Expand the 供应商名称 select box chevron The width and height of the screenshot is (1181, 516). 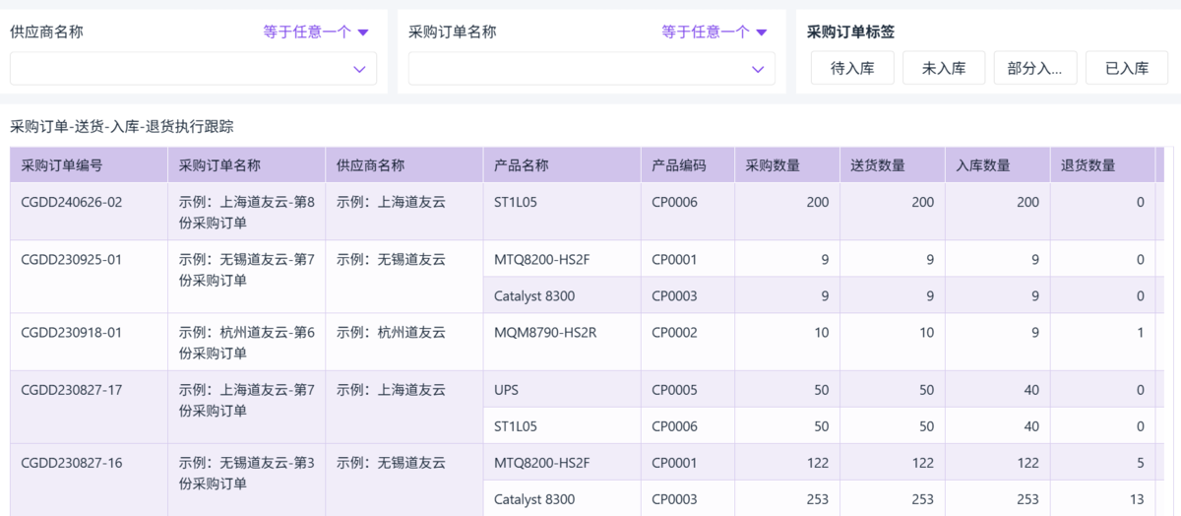(359, 69)
